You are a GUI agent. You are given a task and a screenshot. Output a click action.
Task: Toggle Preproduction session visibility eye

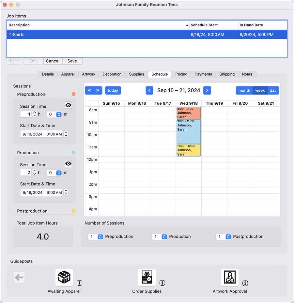[68, 105]
